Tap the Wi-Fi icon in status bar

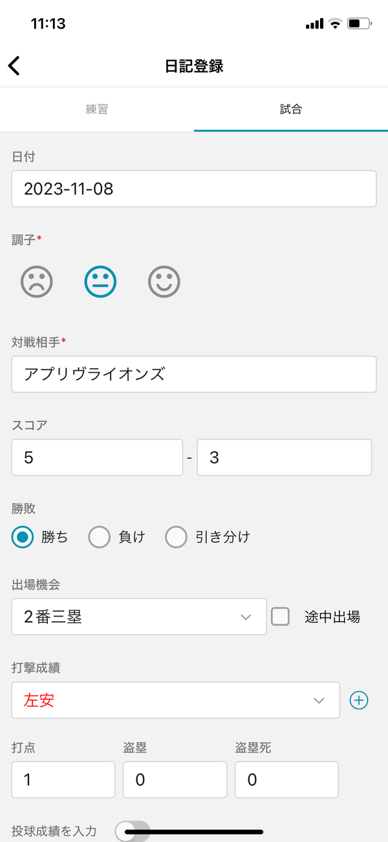point(334,24)
